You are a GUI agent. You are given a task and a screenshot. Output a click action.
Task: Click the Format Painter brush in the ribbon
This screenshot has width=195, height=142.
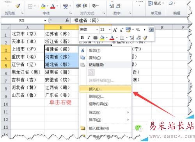(18, 6)
